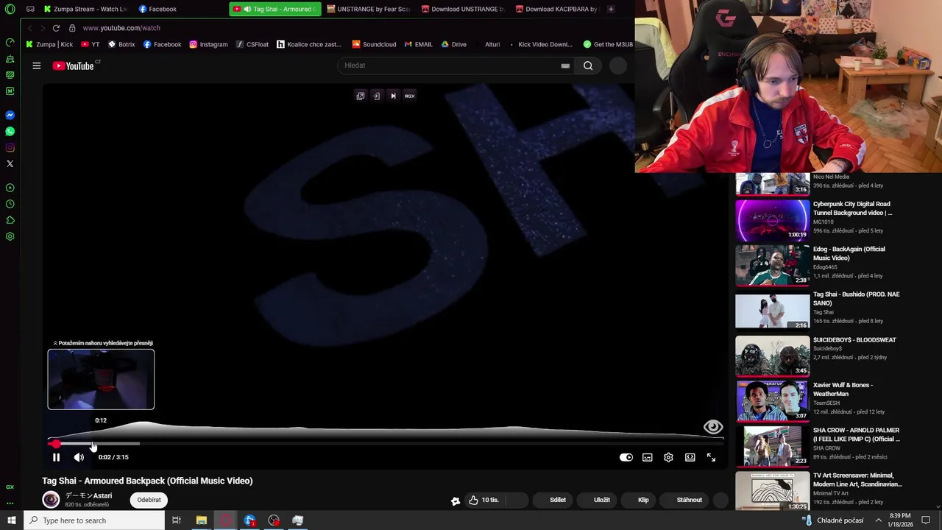
Task: Toggle subtitles in the video player
Action: click(647, 457)
